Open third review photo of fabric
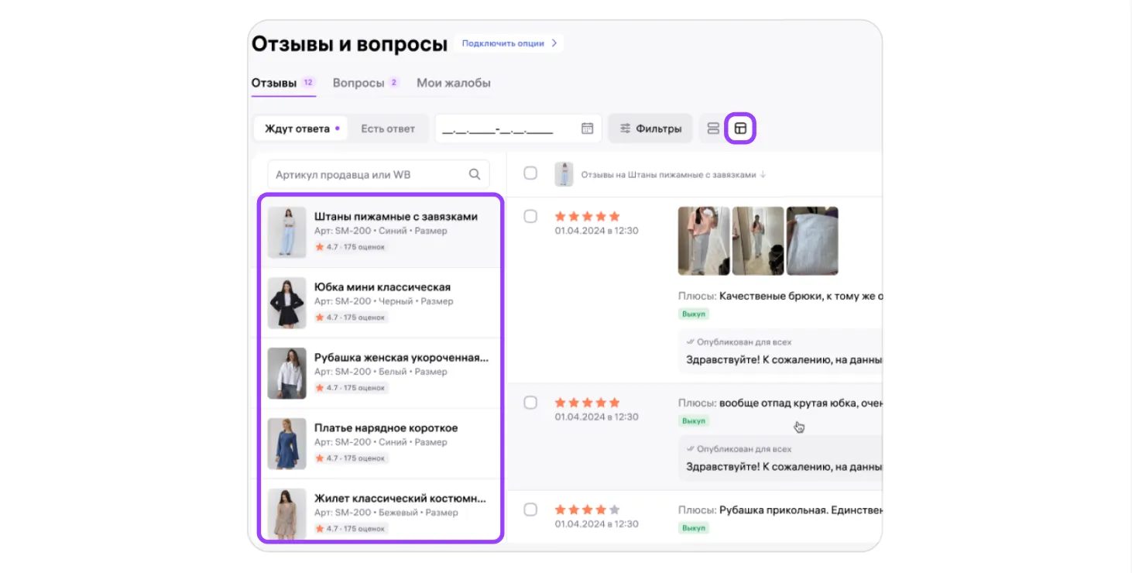This screenshot has width=1132, height=573. pyautogui.click(x=811, y=241)
